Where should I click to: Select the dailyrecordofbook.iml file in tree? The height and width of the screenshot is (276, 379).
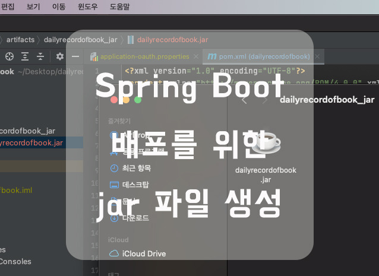(x=16, y=190)
